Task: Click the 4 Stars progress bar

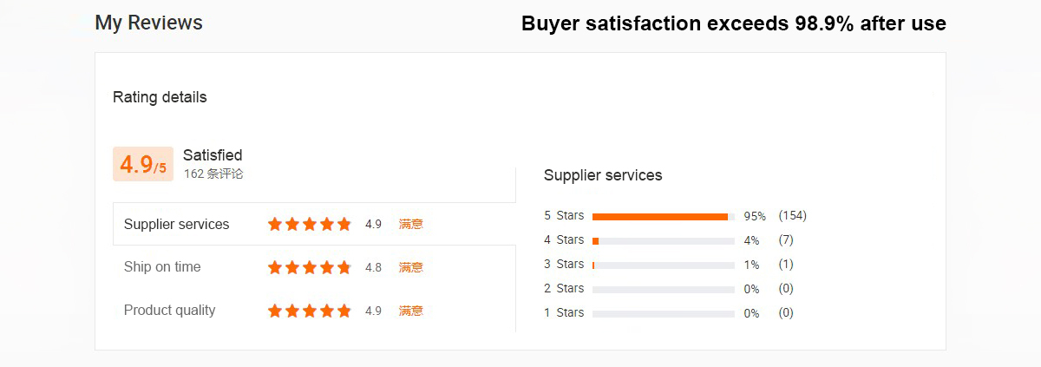Action: 663,240
